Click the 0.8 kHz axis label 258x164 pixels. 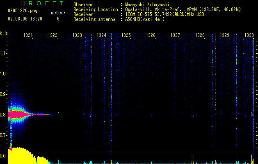3,115
